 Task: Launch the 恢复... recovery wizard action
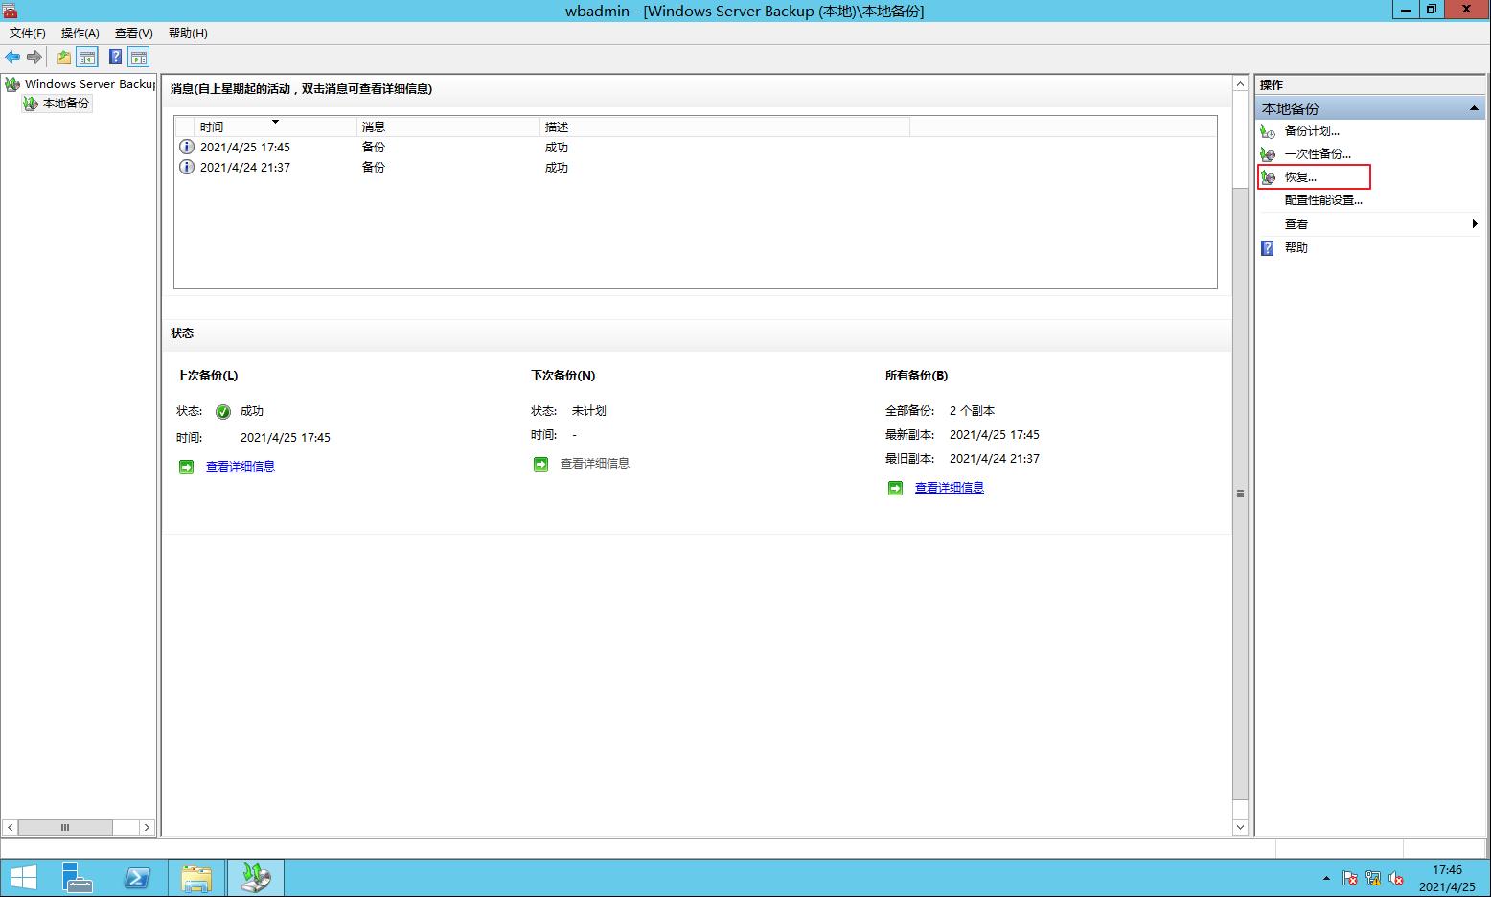pyautogui.click(x=1300, y=177)
